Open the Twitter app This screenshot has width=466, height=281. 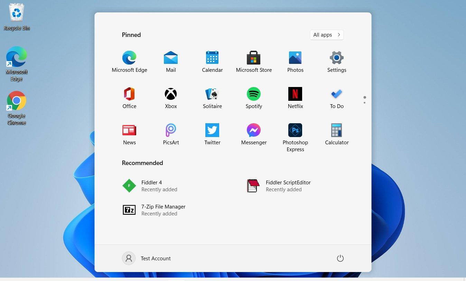212,134
